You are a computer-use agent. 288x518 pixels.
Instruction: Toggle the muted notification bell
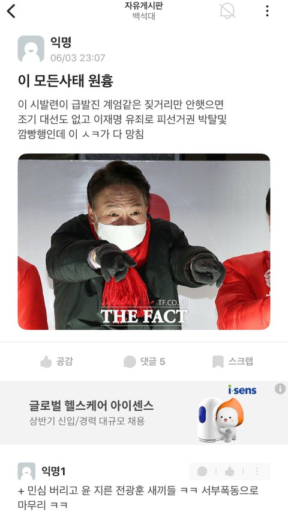coord(227,11)
